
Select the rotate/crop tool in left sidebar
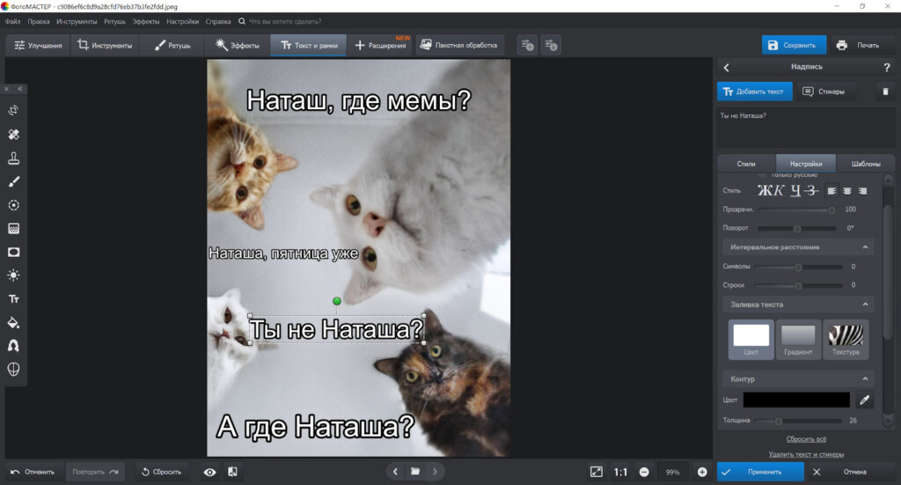coord(14,110)
